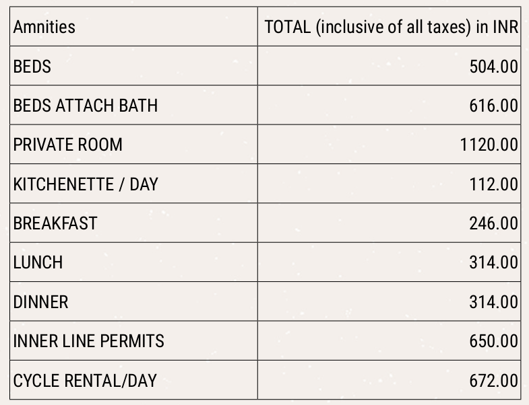Image resolution: width=529 pixels, height=405 pixels.
Task: Click the INNER LINE PERMITS cell
Action: (x=89, y=341)
